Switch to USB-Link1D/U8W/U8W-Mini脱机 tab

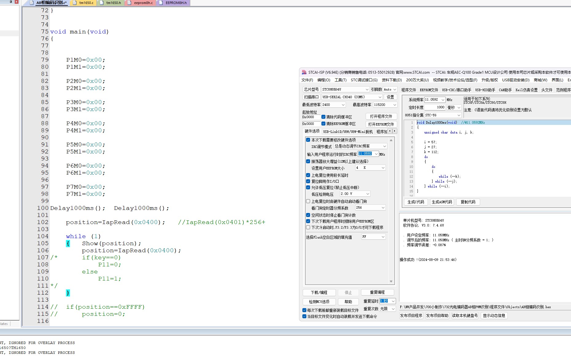click(x=348, y=132)
